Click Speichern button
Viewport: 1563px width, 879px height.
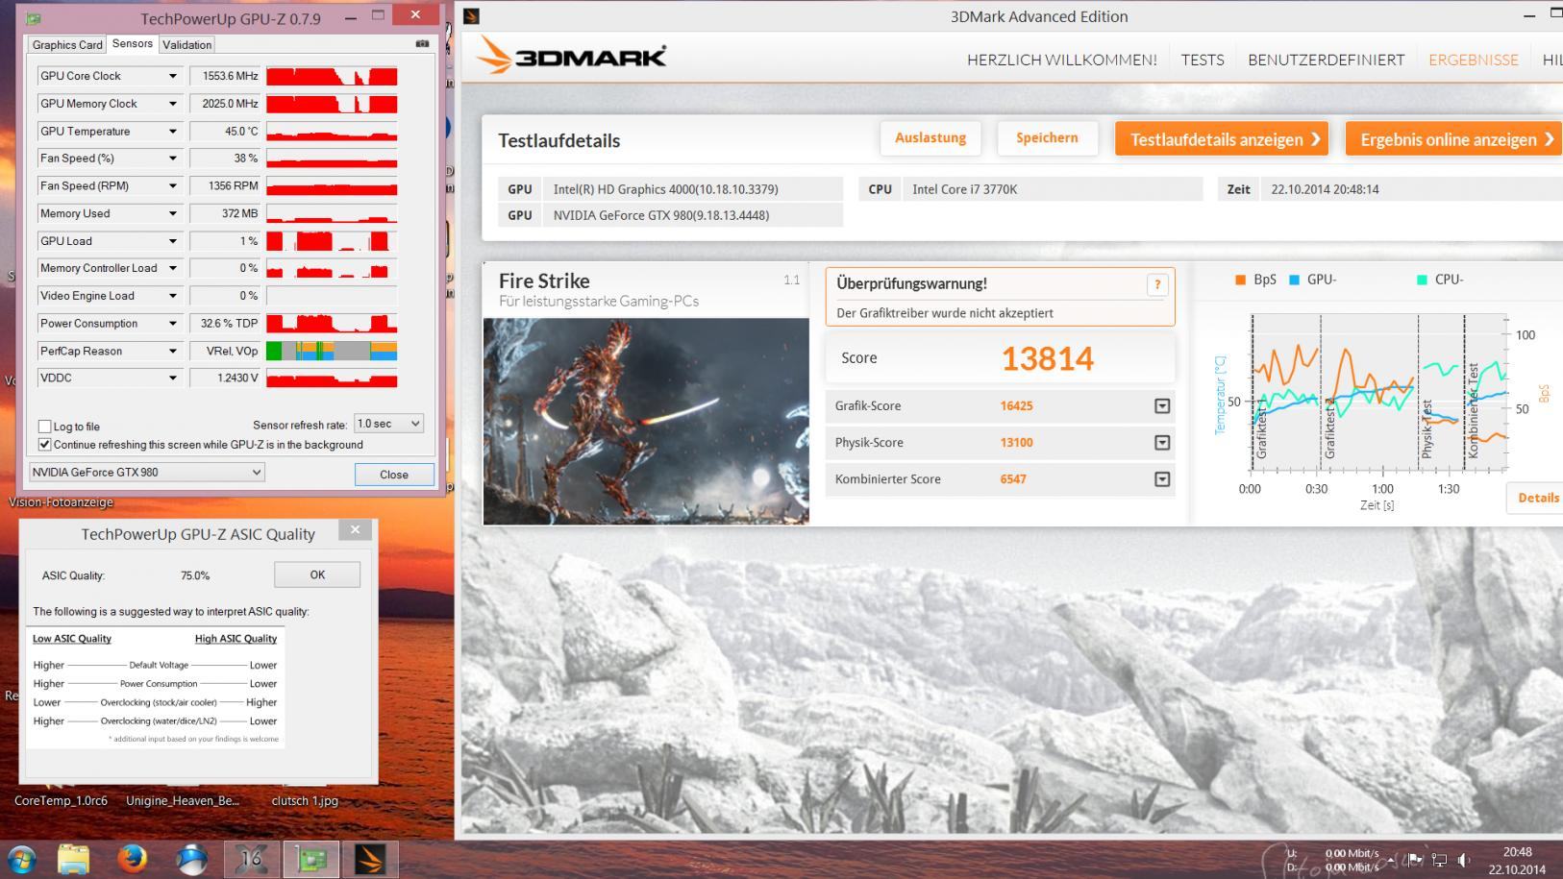(x=1047, y=138)
